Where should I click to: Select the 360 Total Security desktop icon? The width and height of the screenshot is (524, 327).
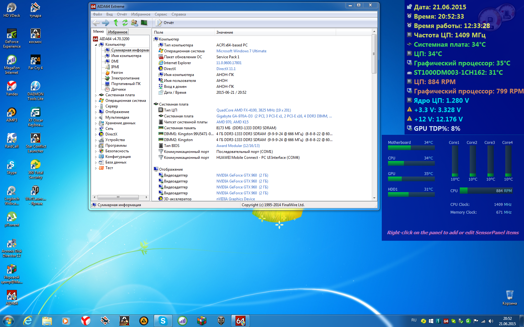point(35,170)
